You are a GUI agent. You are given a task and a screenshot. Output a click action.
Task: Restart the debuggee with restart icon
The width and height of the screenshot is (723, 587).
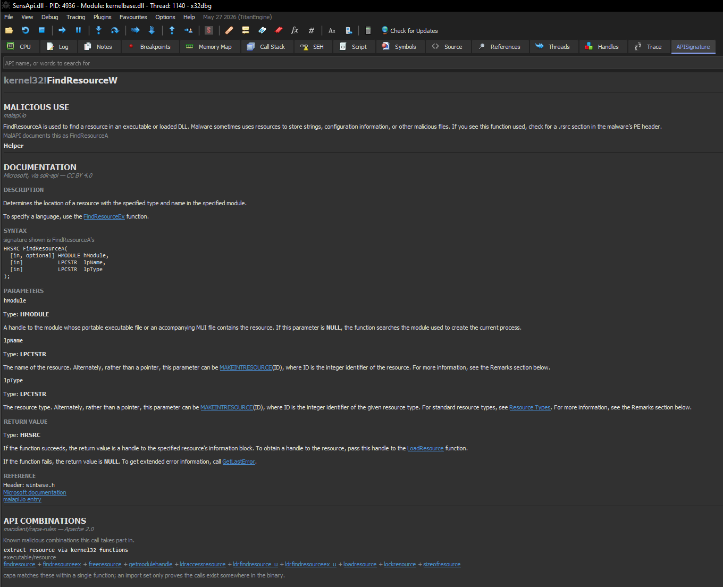25,30
